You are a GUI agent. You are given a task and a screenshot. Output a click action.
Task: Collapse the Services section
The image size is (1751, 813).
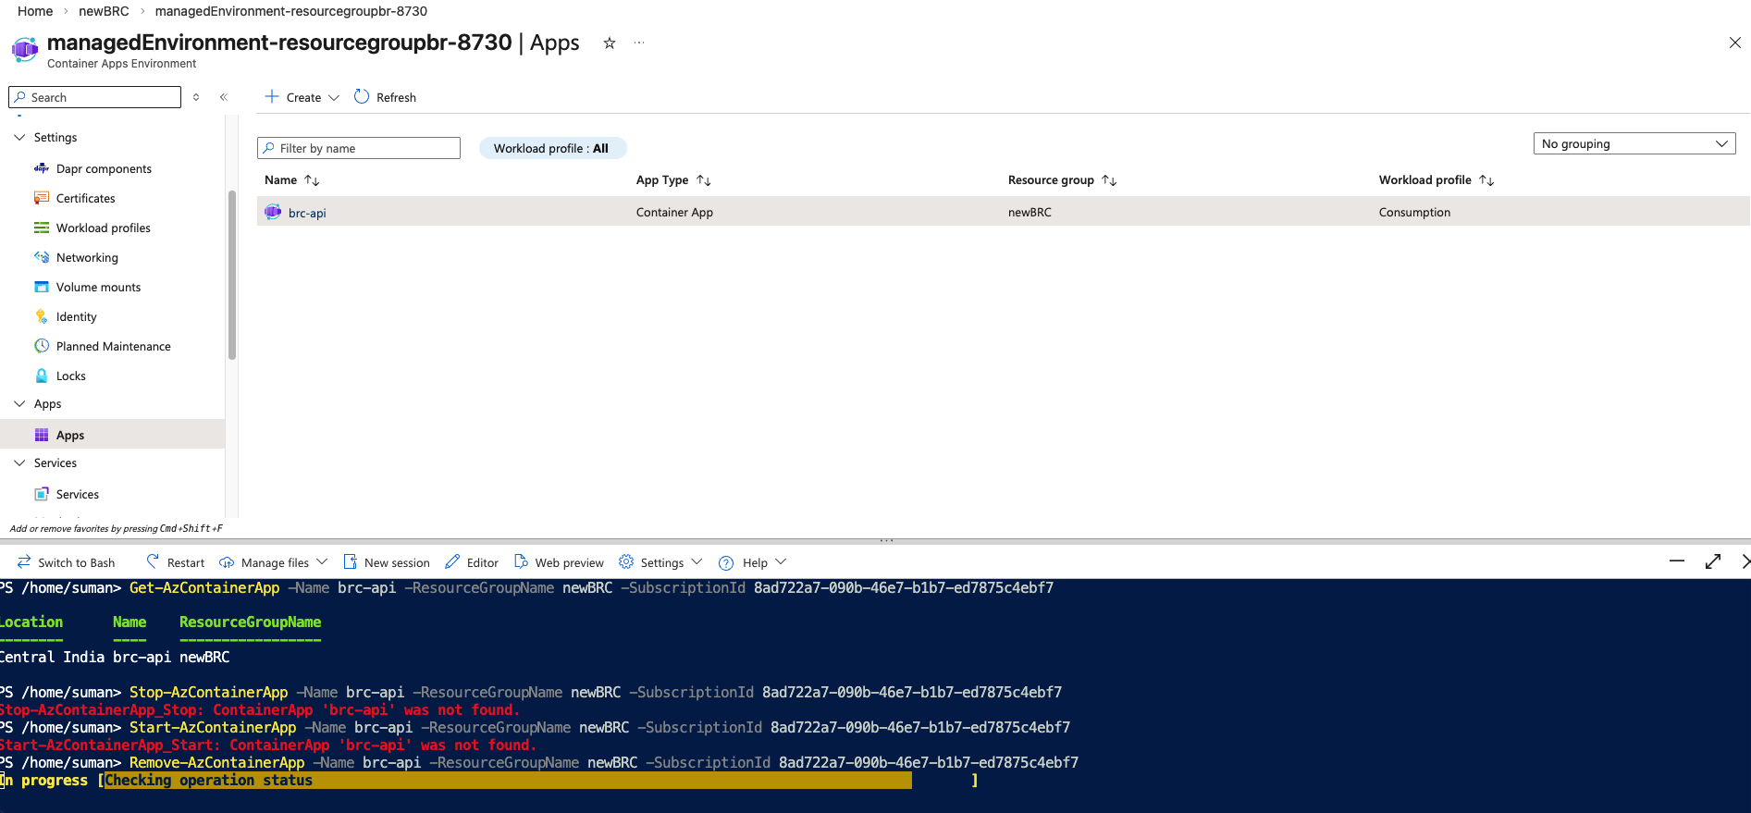[x=19, y=462]
